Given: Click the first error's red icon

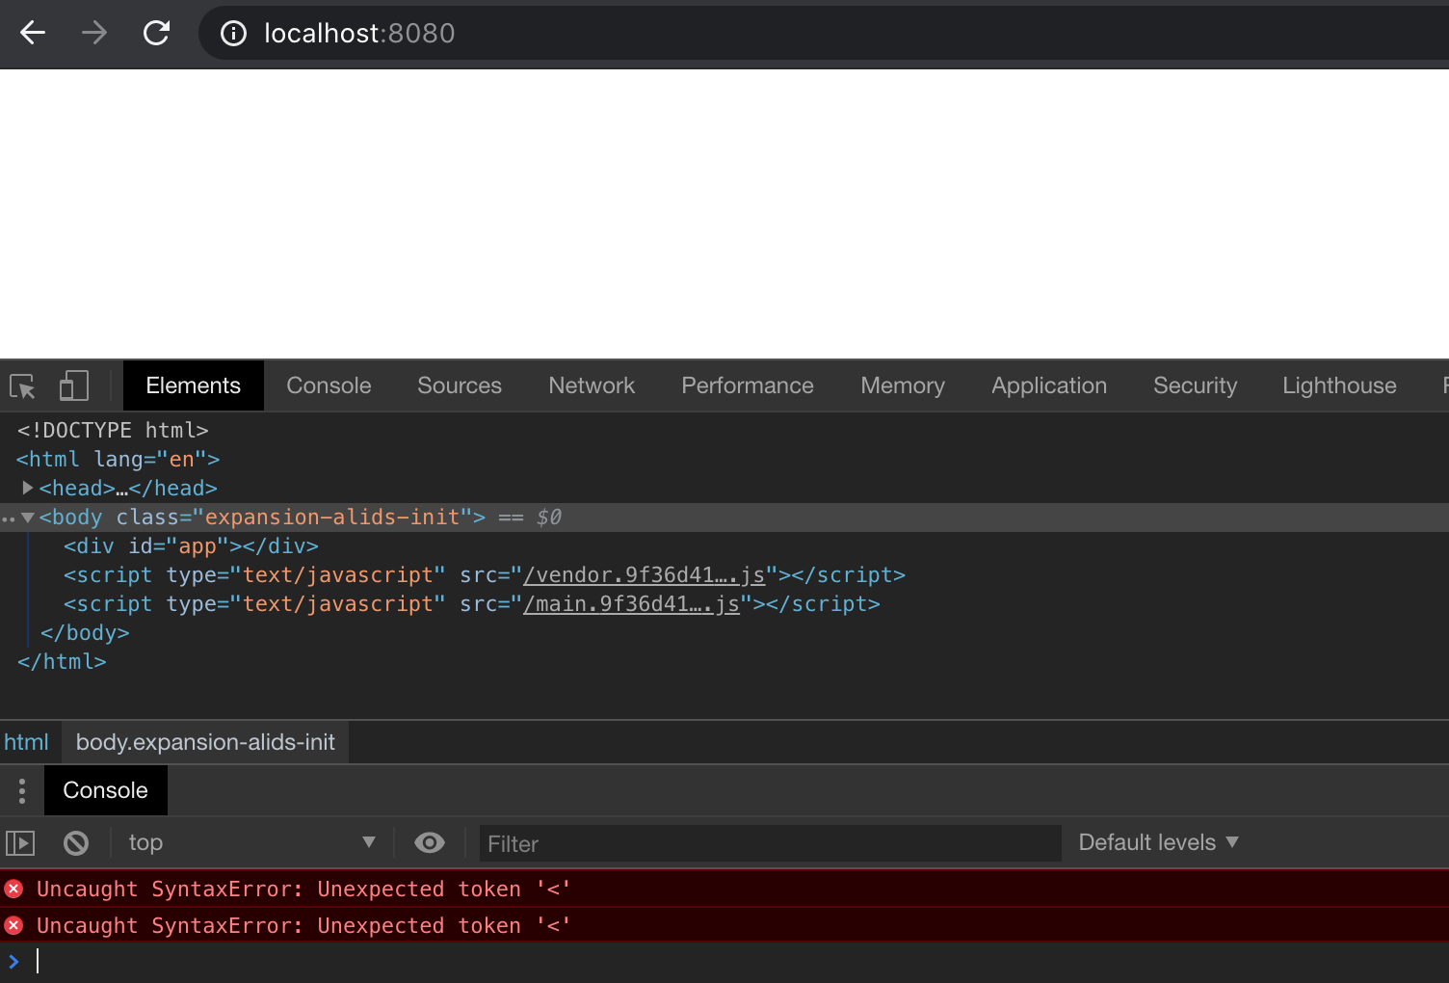Looking at the screenshot, I should [13, 889].
